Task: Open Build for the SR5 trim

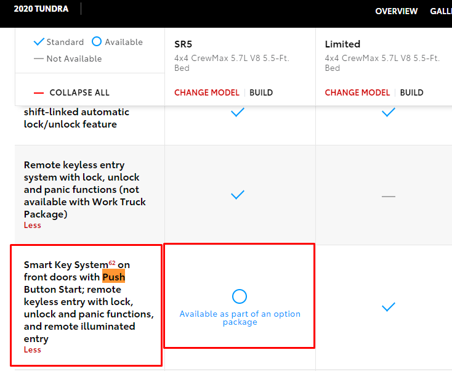Action: coord(261,92)
